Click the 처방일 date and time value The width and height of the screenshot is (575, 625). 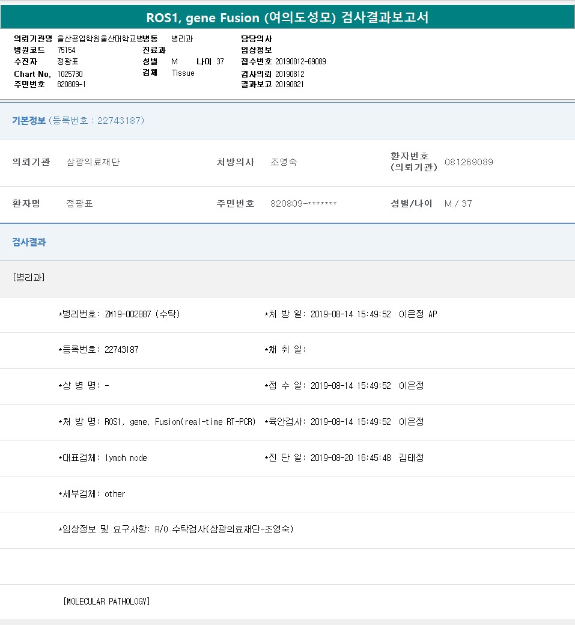pos(350,314)
